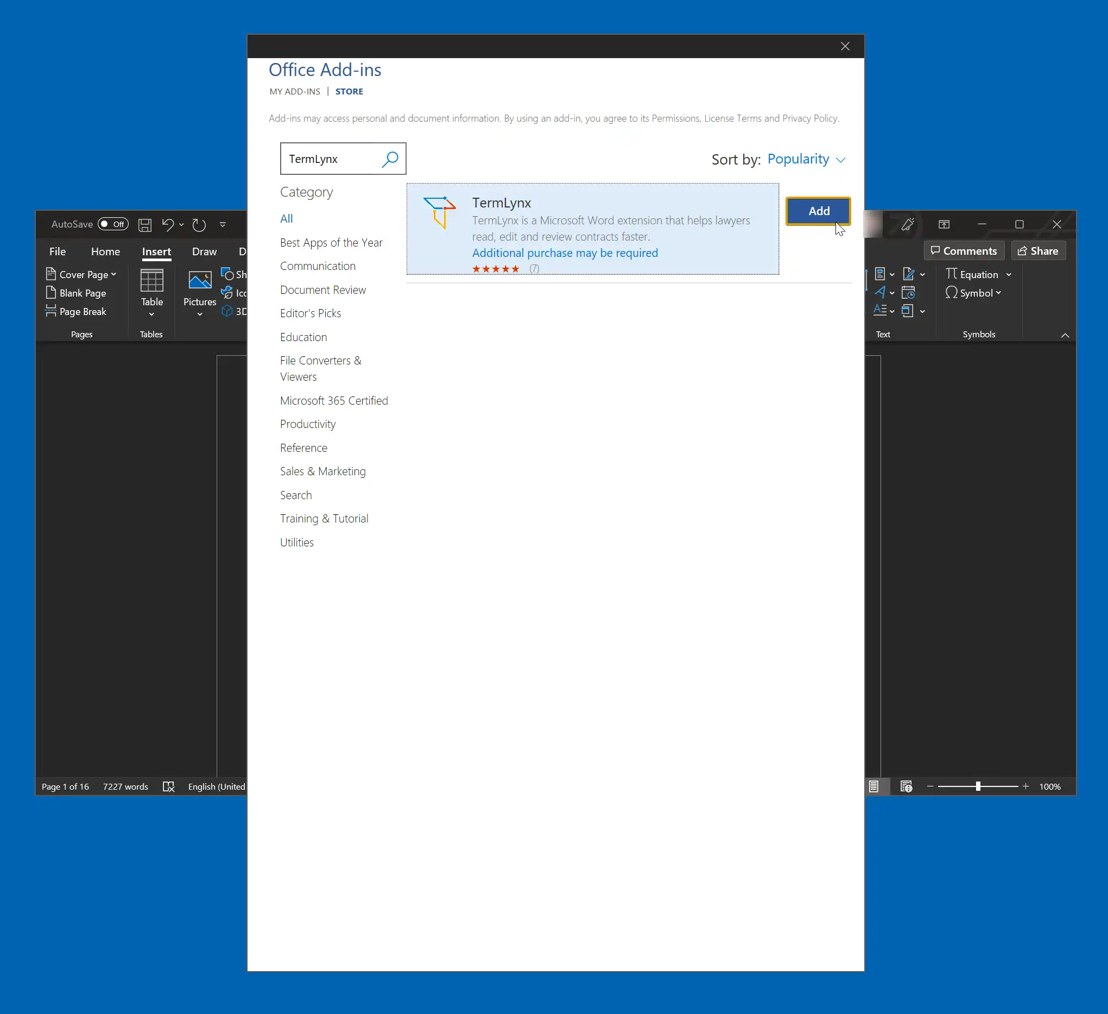Choose Best Apps of the Year category
The image size is (1108, 1014).
331,243
